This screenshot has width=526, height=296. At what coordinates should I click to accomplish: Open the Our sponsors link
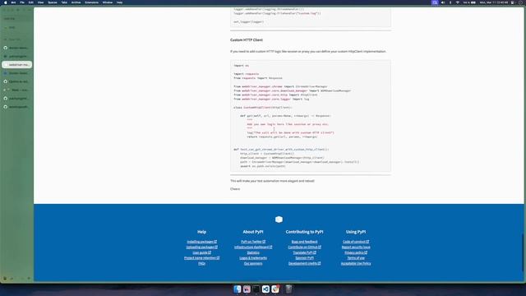tap(253, 263)
